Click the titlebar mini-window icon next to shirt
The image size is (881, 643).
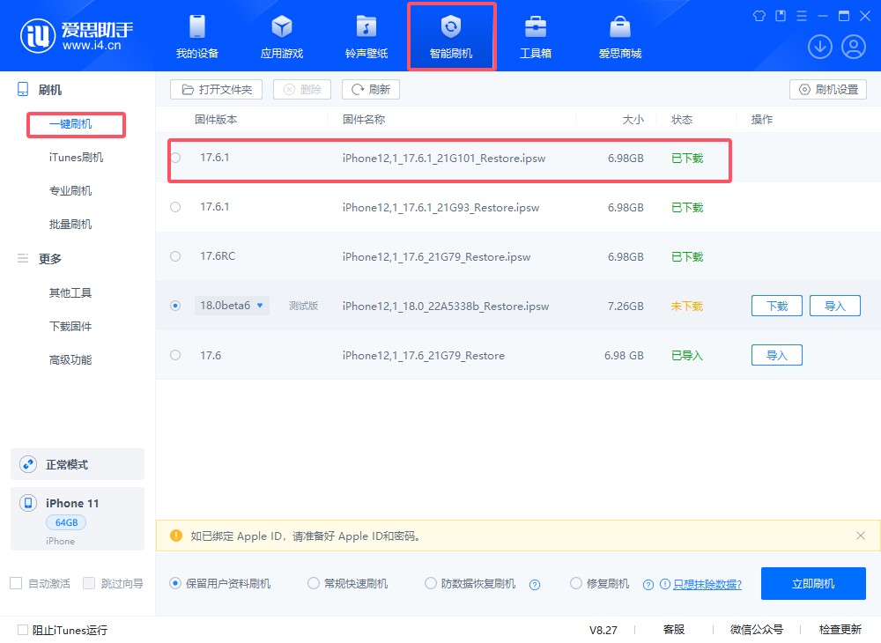click(x=781, y=16)
